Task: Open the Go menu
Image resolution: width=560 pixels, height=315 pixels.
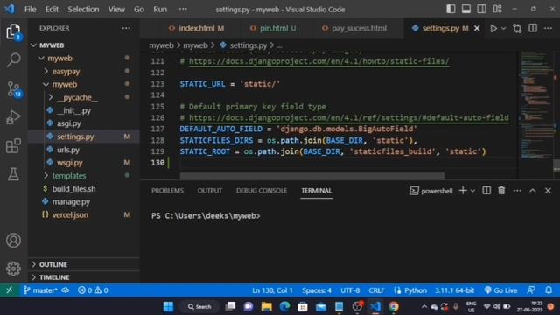Action: tap(139, 10)
